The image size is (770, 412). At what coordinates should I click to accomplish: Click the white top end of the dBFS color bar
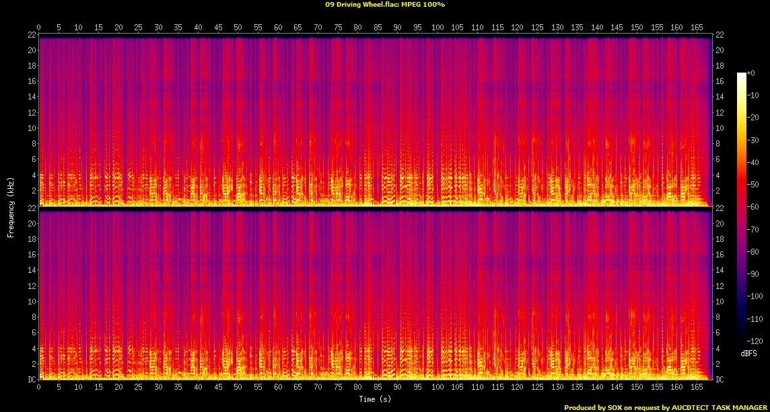click(x=741, y=74)
